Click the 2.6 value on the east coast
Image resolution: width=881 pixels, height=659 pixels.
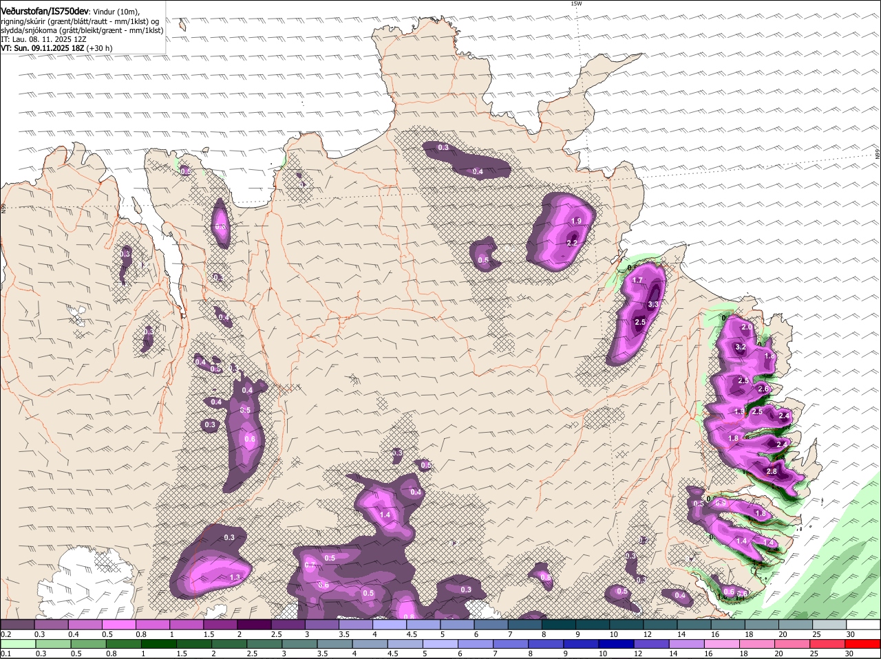[x=763, y=389]
